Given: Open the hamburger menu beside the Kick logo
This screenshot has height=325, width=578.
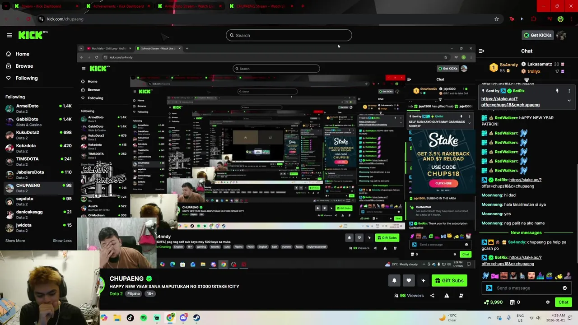Looking at the screenshot, I should click(9, 35).
